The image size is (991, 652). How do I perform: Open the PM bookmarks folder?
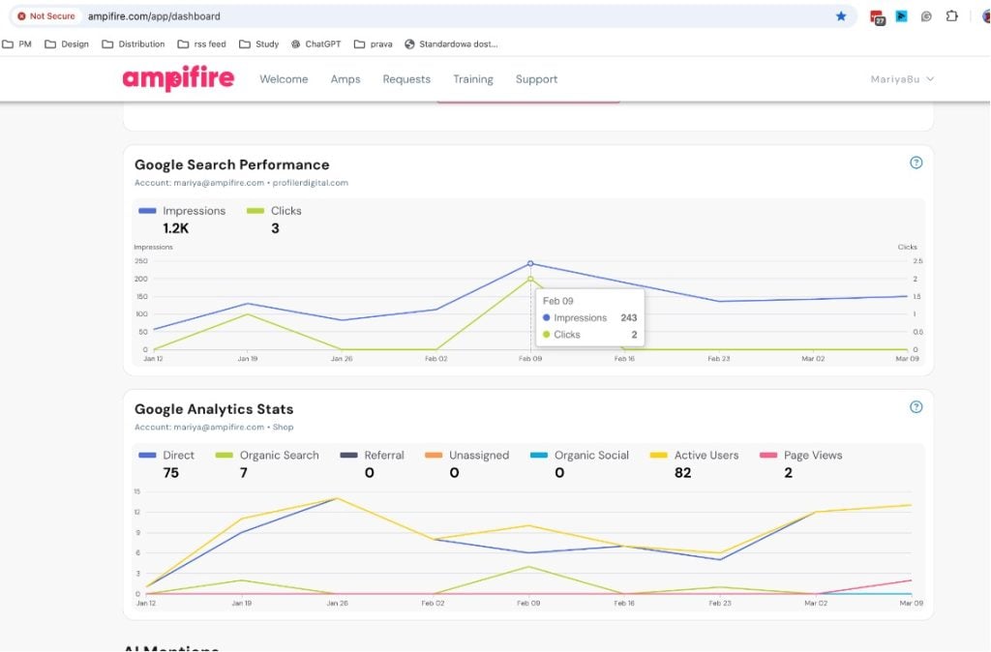[x=17, y=44]
